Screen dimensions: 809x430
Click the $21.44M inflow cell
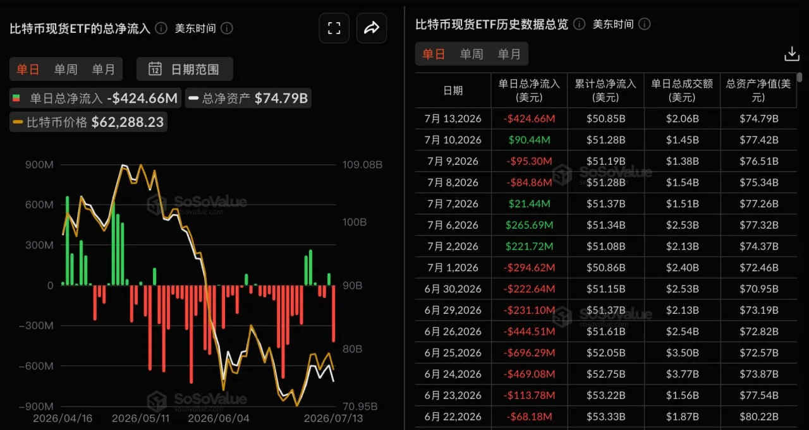click(x=529, y=204)
